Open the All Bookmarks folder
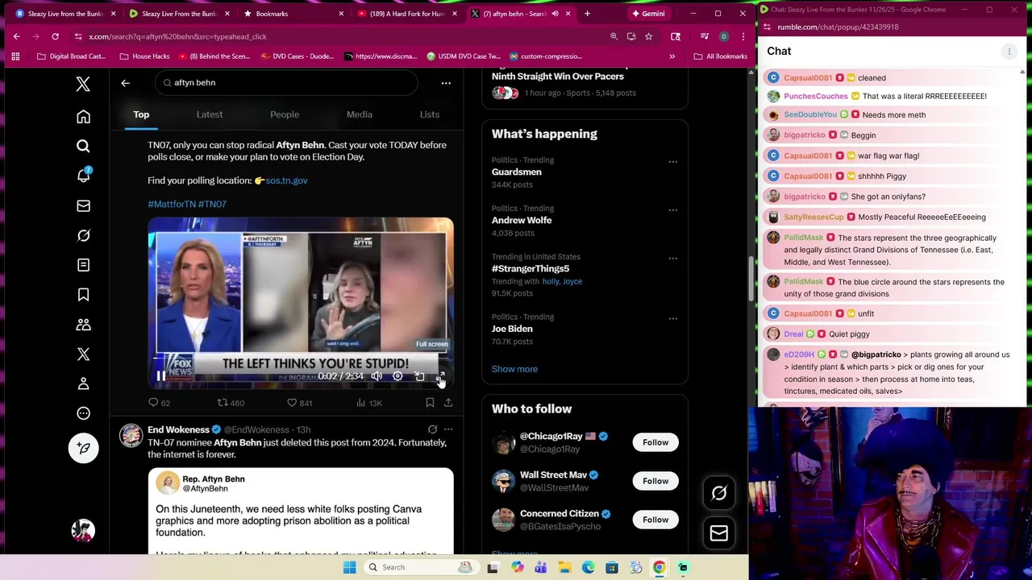The width and height of the screenshot is (1032, 580). tap(720, 56)
